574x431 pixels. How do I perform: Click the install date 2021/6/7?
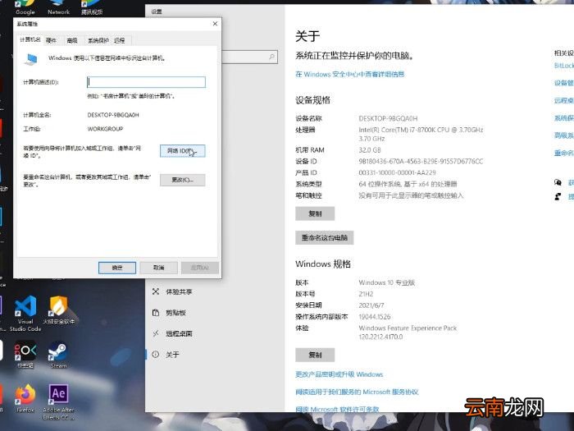[x=371, y=305]
